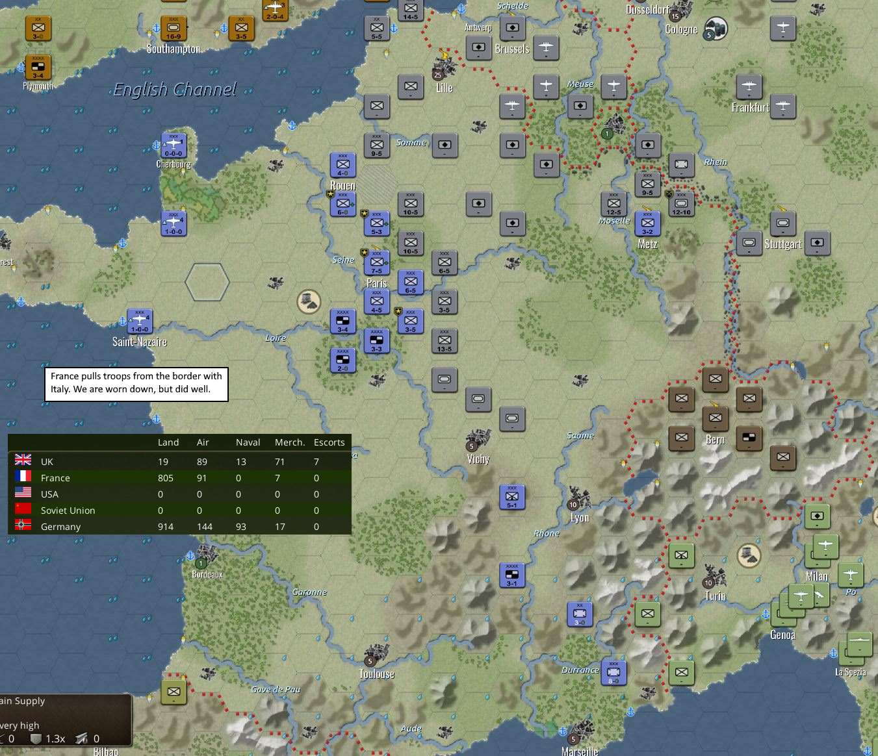878x756 pixels.
Task: Click the round headquarters marker near Cologne
Action: coord(716,28)
